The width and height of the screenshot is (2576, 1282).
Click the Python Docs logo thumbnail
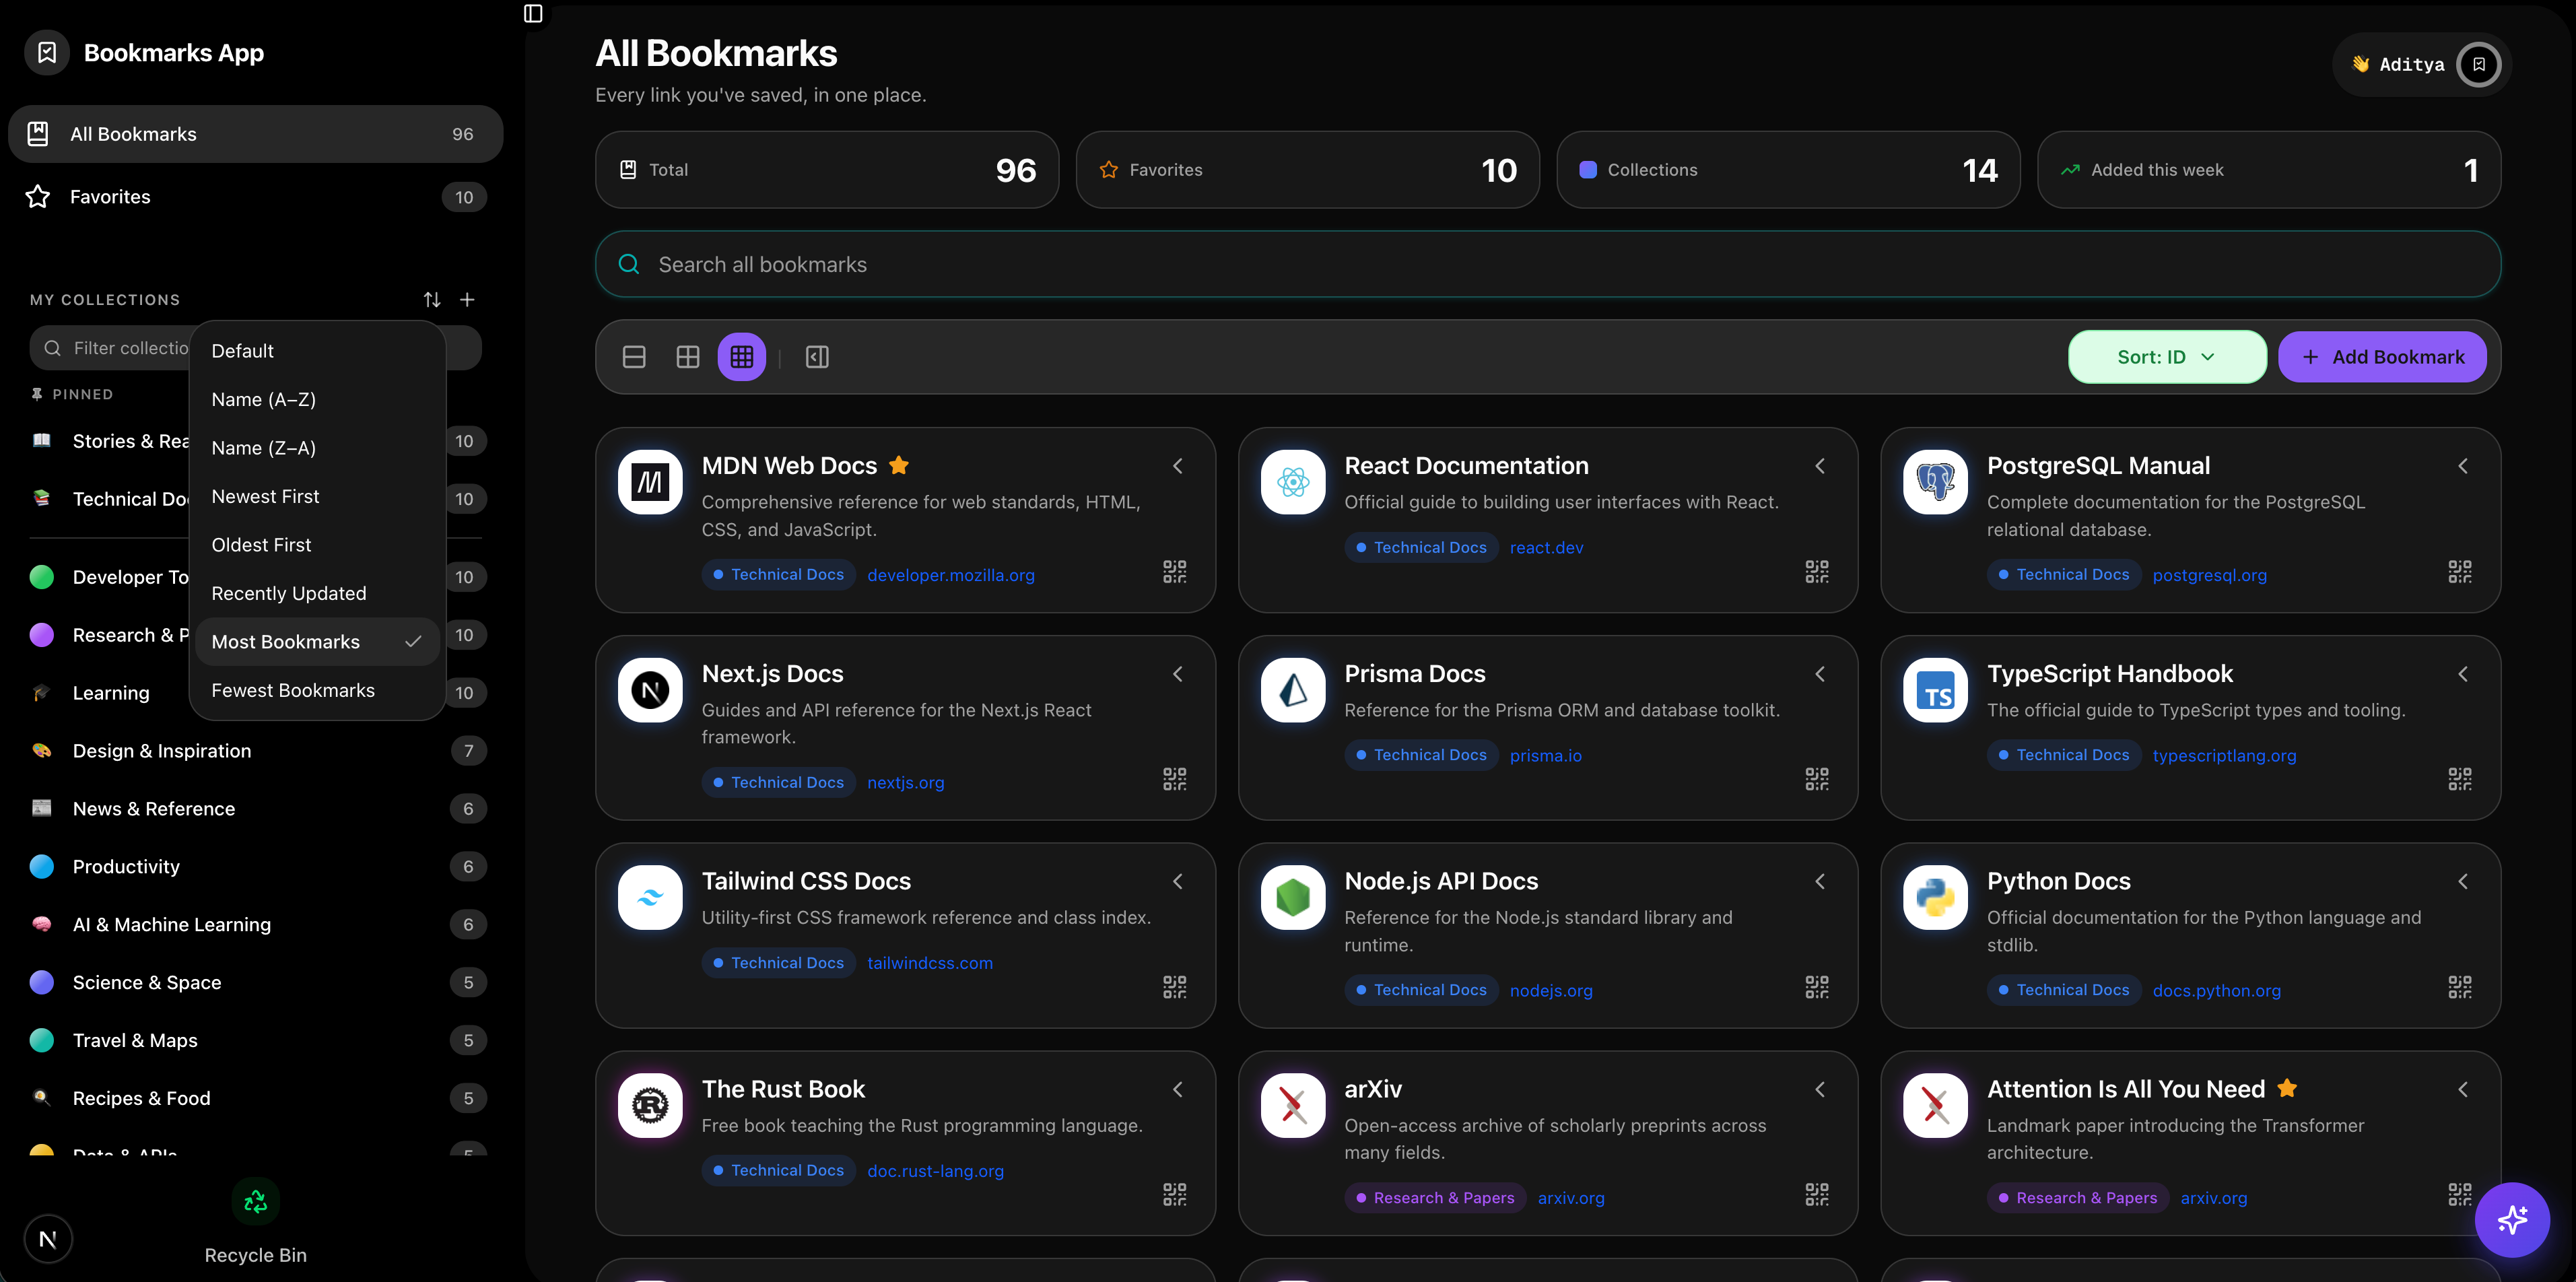pos(1935,897)
